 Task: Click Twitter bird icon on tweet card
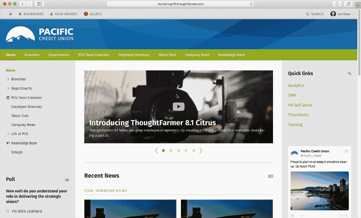[x=346, y=151]
